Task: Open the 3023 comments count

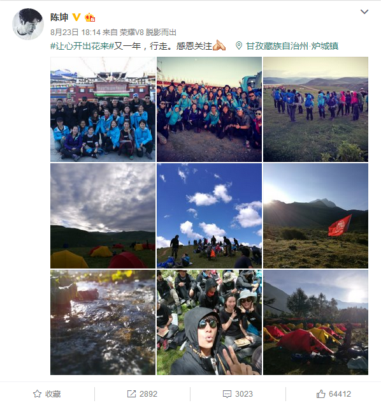Action: point(244,394)
